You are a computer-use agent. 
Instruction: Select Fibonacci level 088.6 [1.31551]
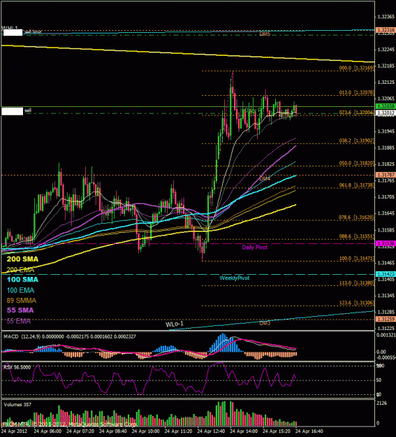(356, 236)
